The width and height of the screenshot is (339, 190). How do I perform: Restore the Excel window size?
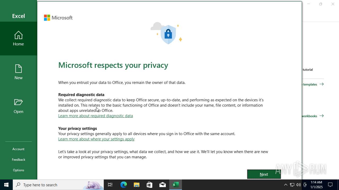(x=320, y=4)
